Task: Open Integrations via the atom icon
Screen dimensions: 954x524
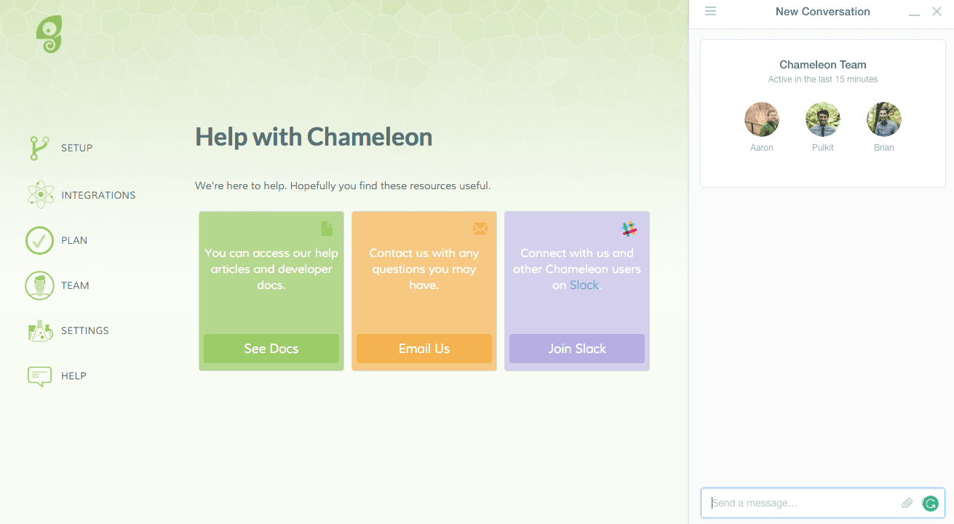Action: pos(40,194)
